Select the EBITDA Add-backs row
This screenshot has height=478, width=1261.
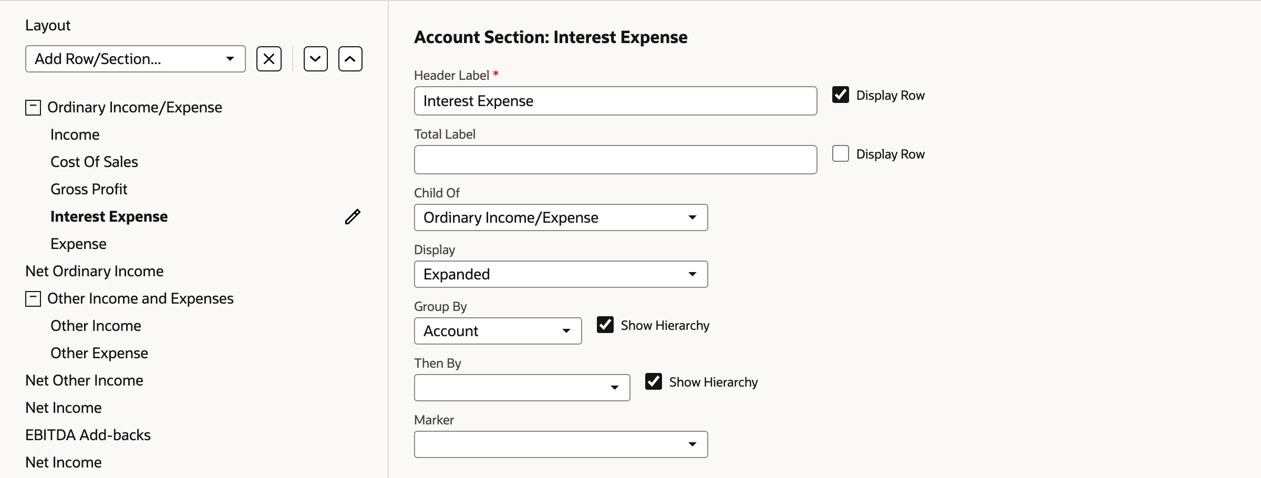88,435
